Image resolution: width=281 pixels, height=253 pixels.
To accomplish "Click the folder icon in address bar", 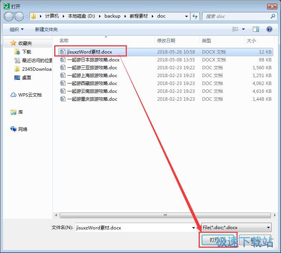I will point(33,16).
